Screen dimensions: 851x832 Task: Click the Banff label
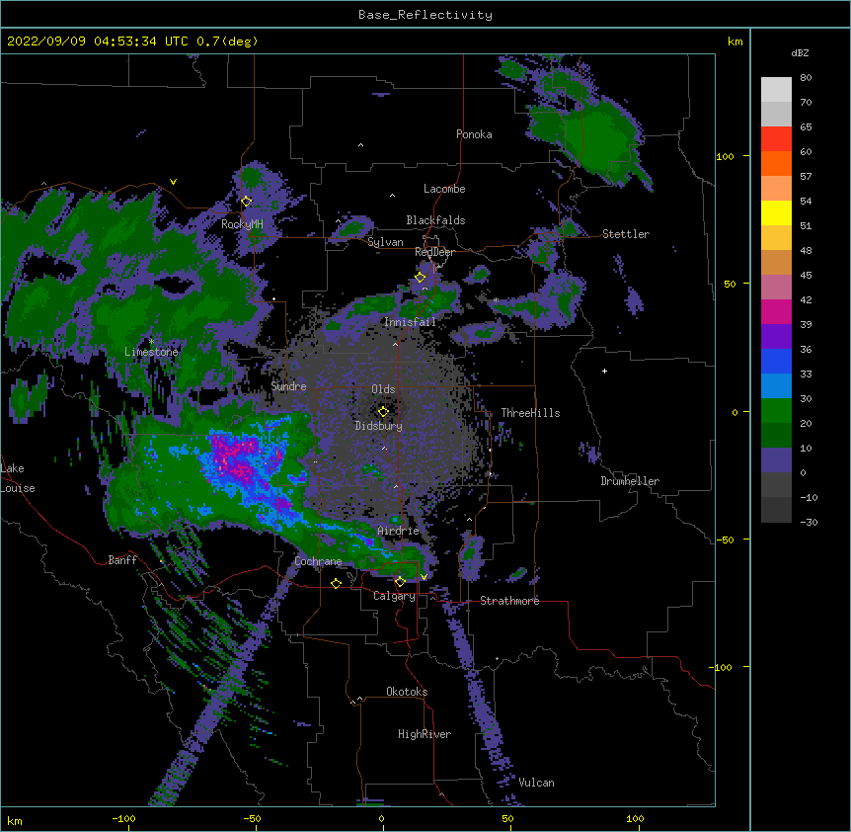coord(122,560)
